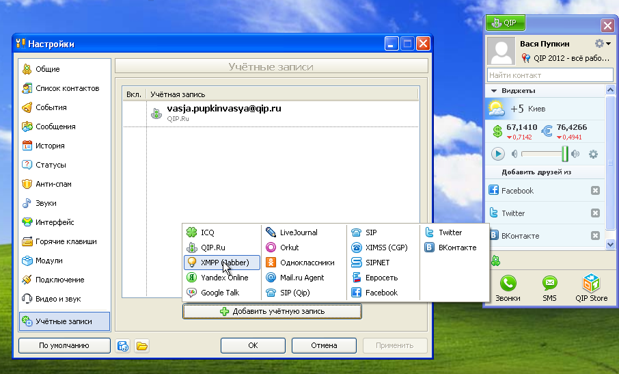Choose Google Talk account type
This screenshot has width=619, height=374.
[222, 293]
